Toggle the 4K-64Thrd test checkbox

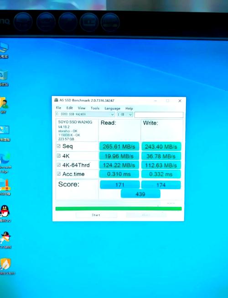point(59,165)
